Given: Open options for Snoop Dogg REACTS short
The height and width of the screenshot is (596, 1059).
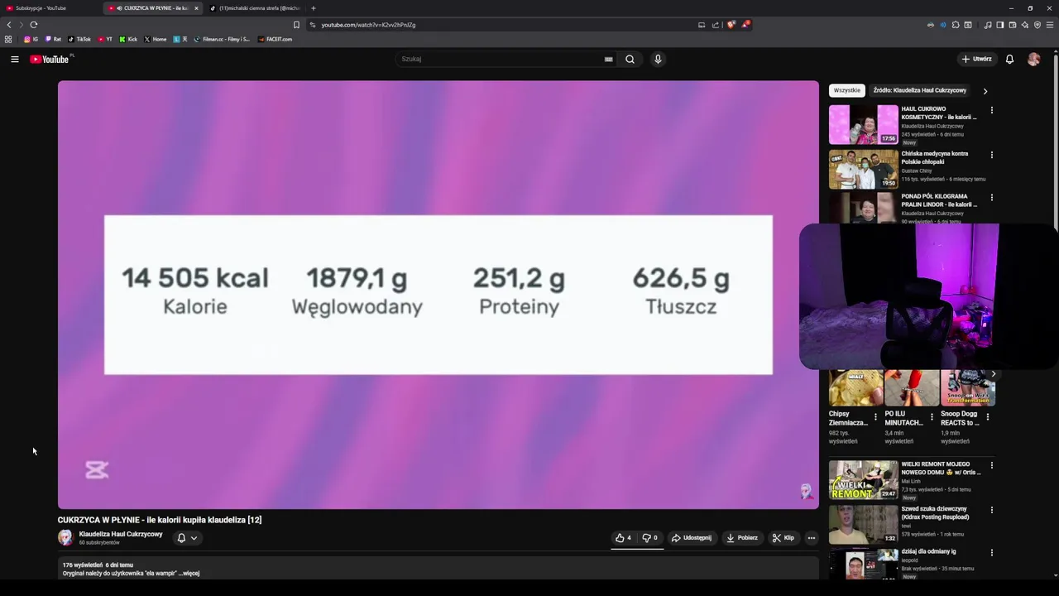Looking at the screenshot, I should (987, 416).
